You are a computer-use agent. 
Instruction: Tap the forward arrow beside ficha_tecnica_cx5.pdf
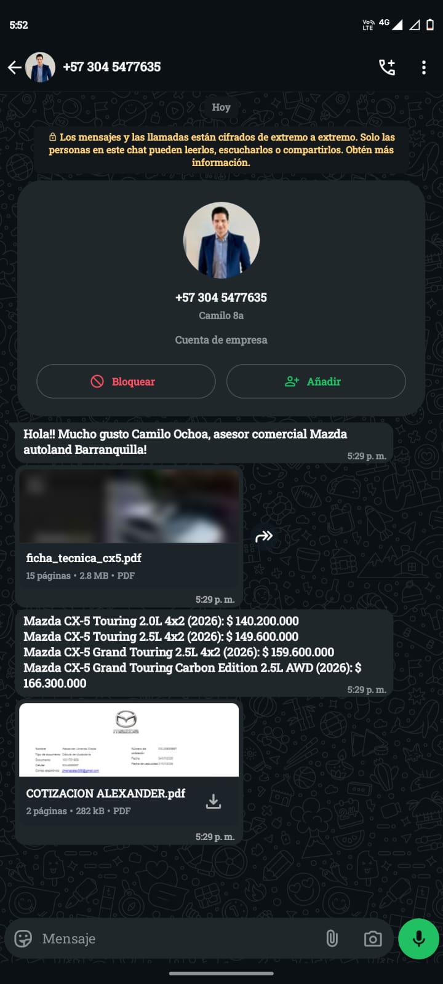tap(264, 536)
